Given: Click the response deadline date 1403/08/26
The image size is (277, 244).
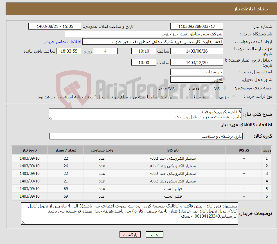Looking at the screenshot, I should click(197, 51).
